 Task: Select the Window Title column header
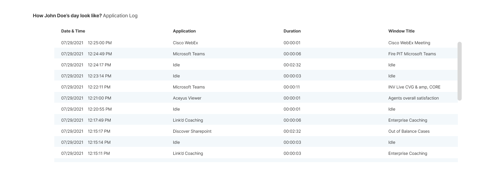click(401, 31)
